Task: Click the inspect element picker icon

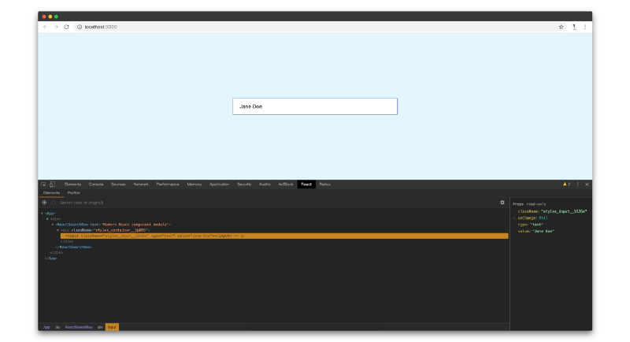Action: [x=44, y=184]
